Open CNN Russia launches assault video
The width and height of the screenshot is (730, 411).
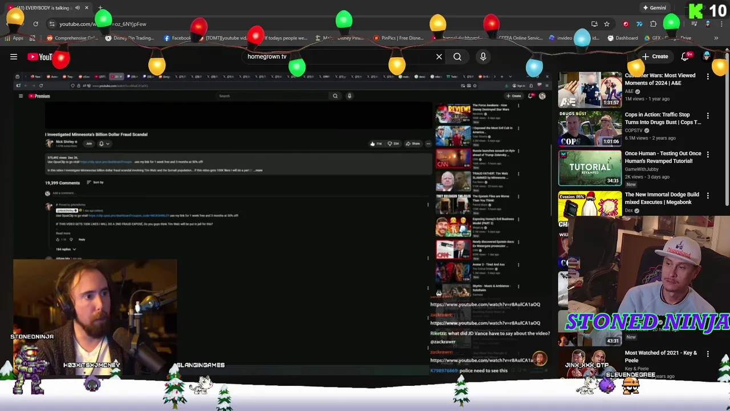[x=453, y=159]
